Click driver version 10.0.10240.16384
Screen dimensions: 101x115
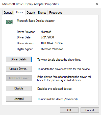tap(52, 43)
